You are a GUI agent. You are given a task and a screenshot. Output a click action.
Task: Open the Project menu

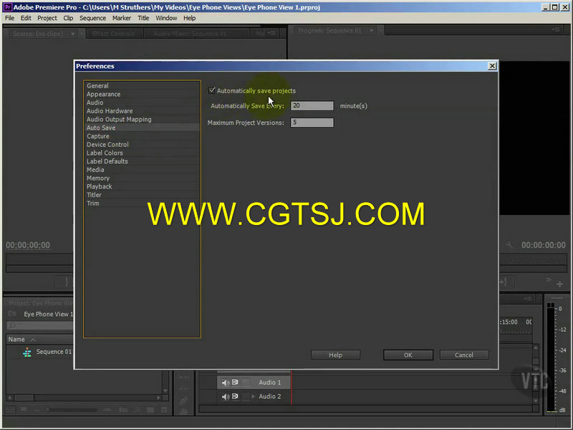coord(47,18)
